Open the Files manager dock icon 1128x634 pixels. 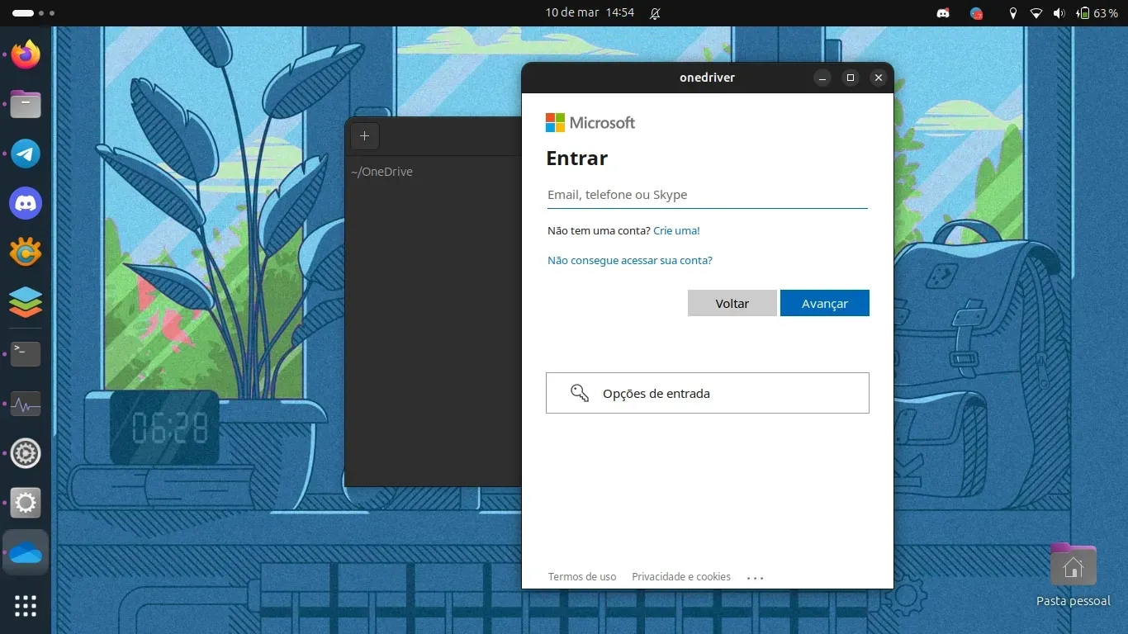(x=26, y=105)
